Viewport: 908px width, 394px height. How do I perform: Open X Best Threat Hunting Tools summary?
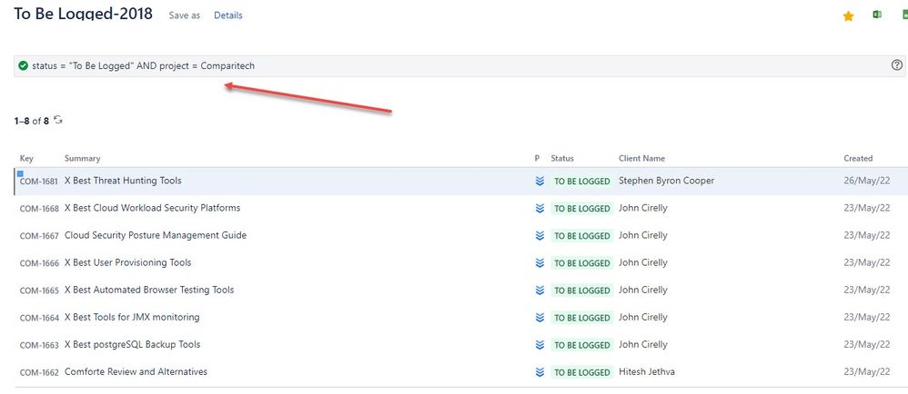coord(123,181)
